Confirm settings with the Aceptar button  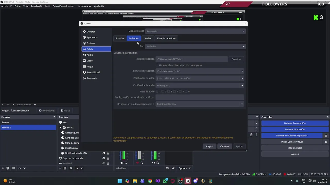[x=209, y=146]
